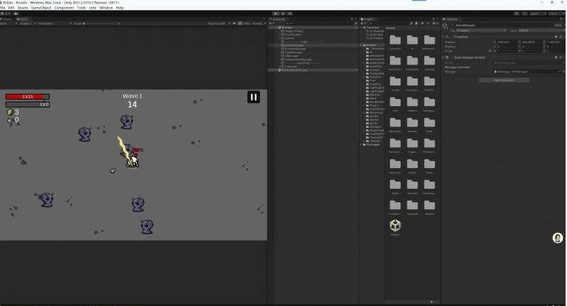Toggle the Static checkbox in Inspector
The width and height of the screenshot is (567, 306).
[552, 25]
